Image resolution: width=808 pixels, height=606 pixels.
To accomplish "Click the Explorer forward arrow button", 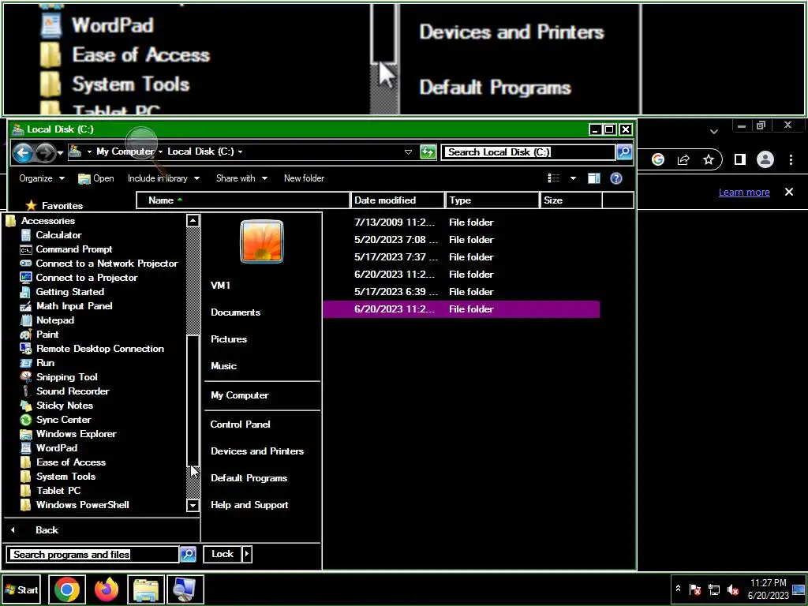I will [x=46, y=152].
